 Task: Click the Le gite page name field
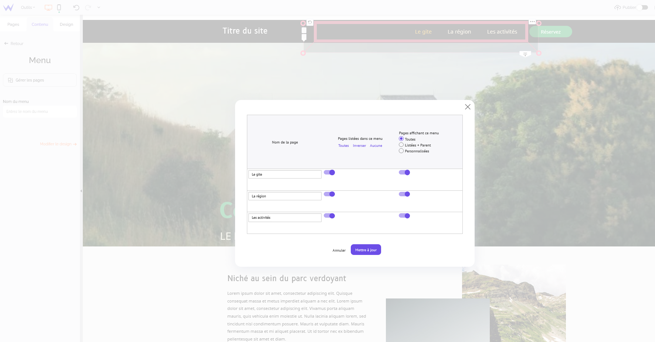tap(285, 174)
